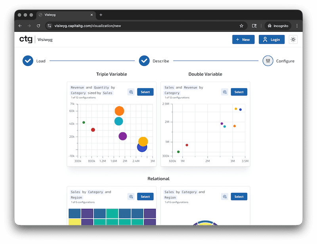Click the ctg logo
The height and width of the screenshot is (244, 317).
(26, 39)
